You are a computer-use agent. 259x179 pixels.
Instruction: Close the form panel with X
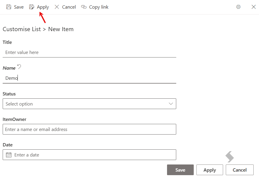tap(254, 7)
